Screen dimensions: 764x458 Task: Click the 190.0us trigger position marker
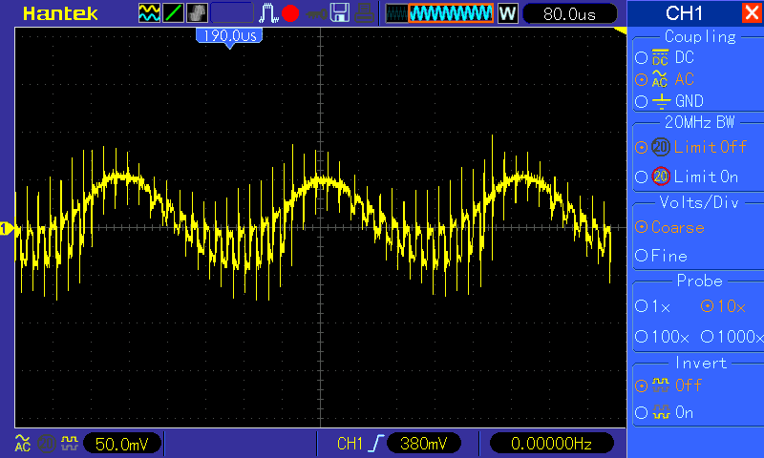click(229, 36)
